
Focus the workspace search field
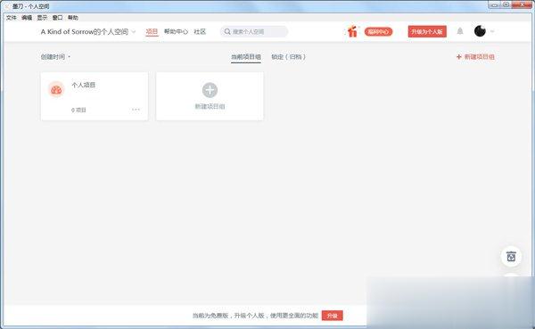tap(254, 32)
